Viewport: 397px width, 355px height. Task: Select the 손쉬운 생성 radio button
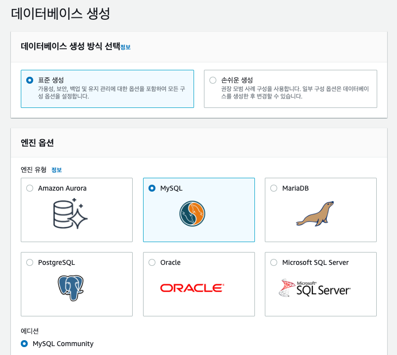coord(213,80)
